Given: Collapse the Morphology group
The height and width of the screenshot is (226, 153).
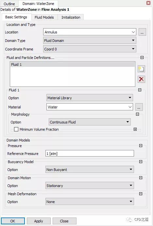Looking at the screenshot, I should [x=137, y=114].
